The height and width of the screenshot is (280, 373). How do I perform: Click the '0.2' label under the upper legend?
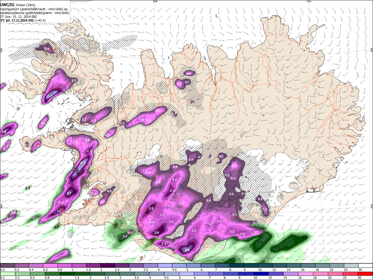point(2,269)
